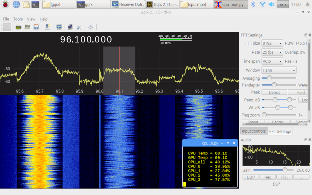Click the Rec audio button
The width and height of the screenshot is (312, 195).
tap(267, 177)
